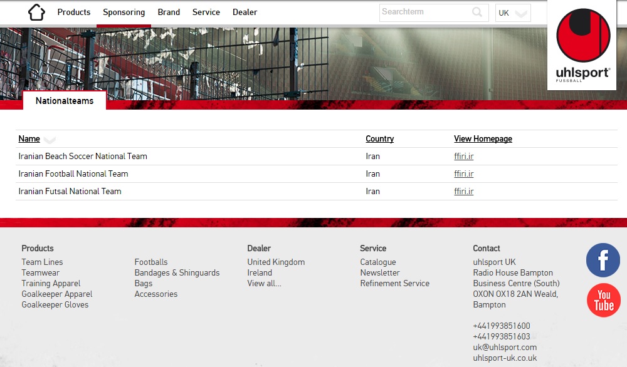Sort table by Name column arrow

[50, 140]
